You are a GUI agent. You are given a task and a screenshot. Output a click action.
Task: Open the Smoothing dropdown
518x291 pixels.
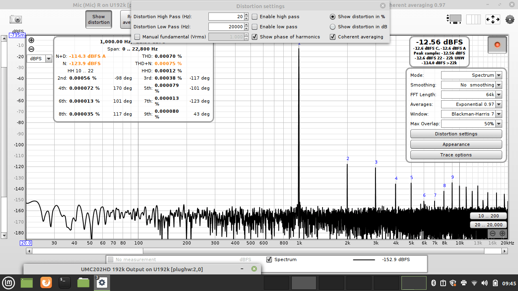[471, 85]
